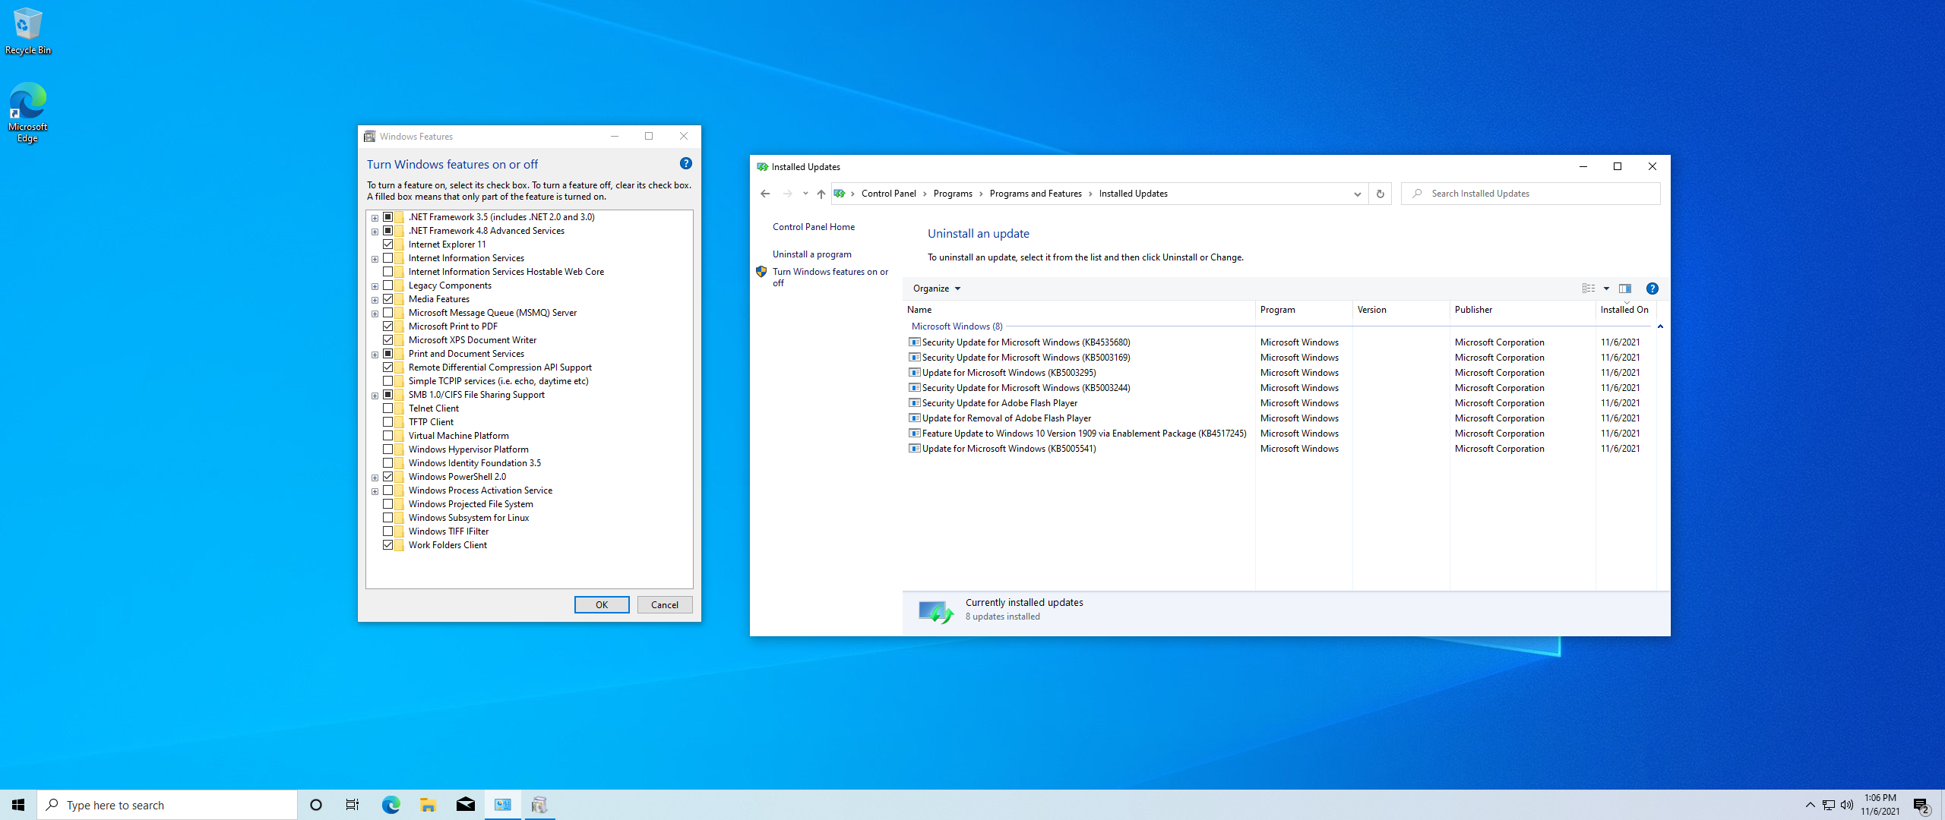Click Programs and Features breadcrumb
Viewport: 1945px width, 820px height.
[x=1036, y=194]
